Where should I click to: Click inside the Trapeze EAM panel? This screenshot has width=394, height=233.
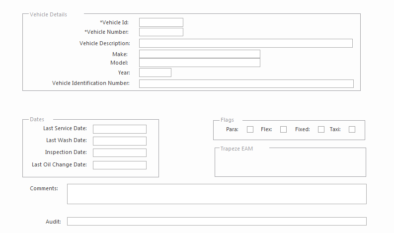tap(290, 164)
